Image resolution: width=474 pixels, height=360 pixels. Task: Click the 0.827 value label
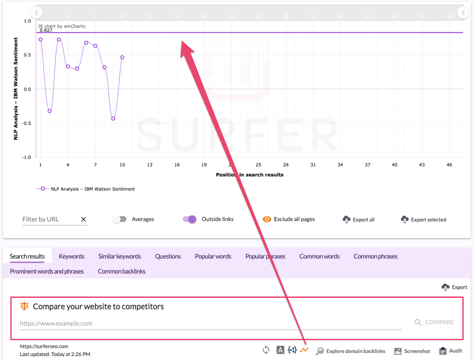pyautogui.click(x=46, y=30)
